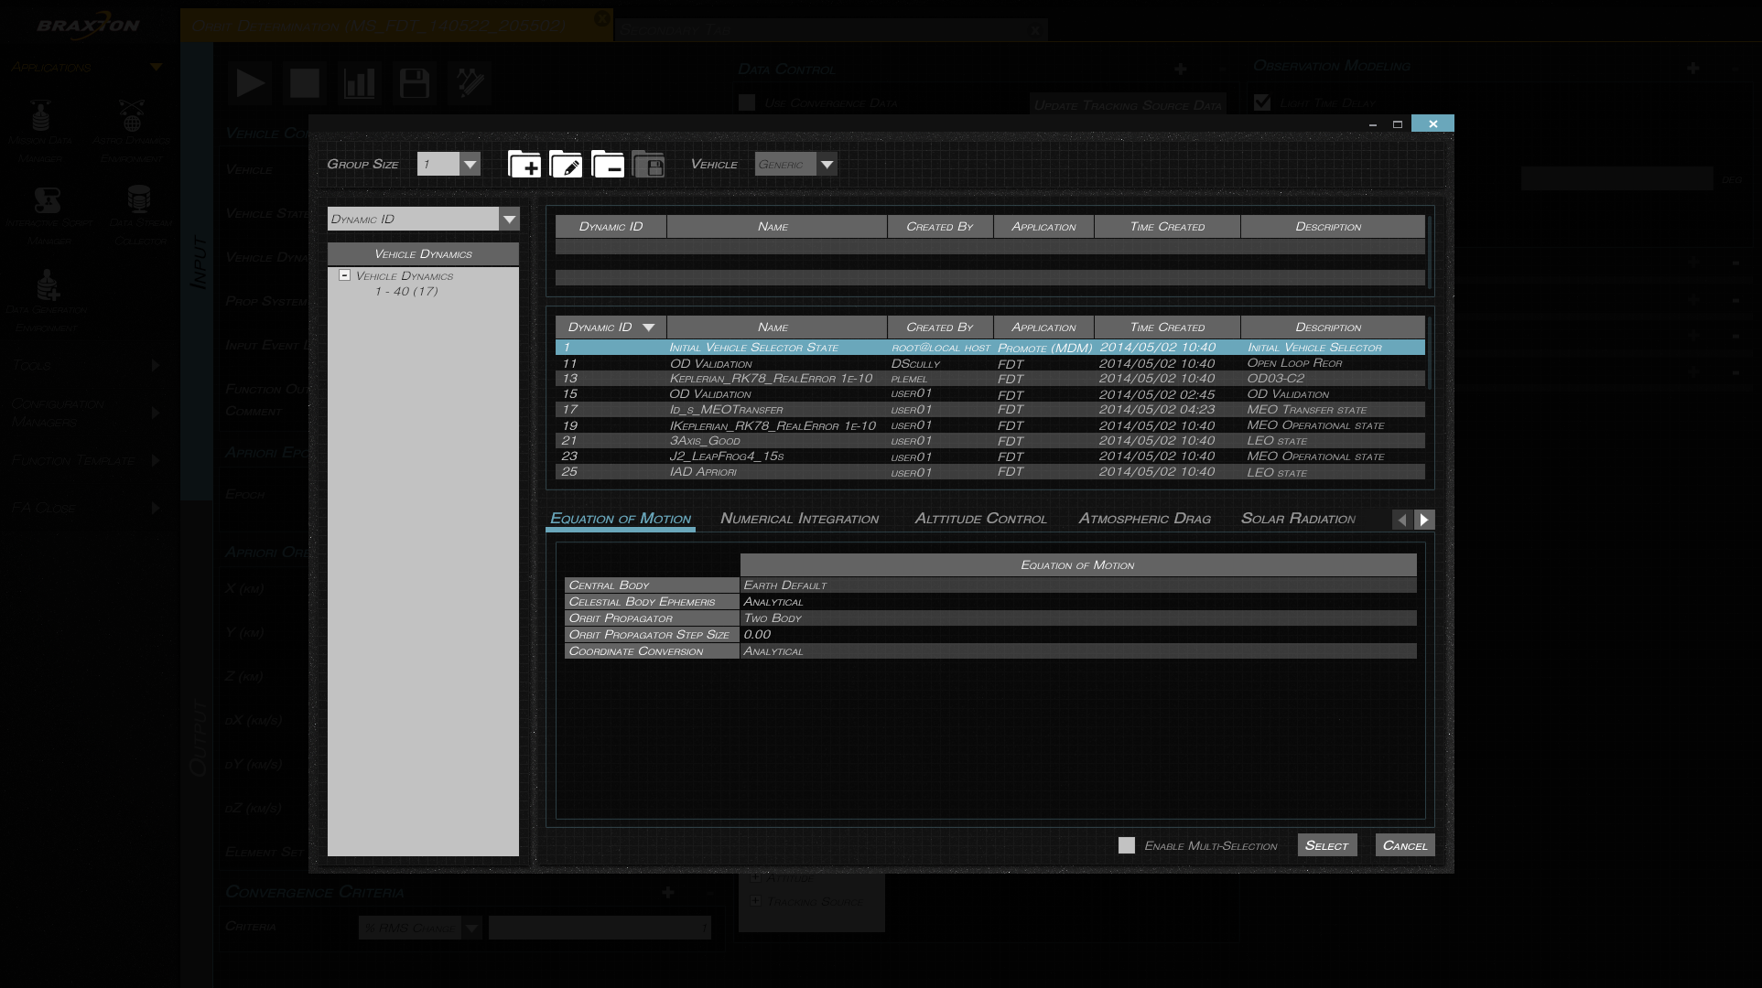Create a new group with the folder-plus icon
The width and height of the screenshot is (1762, 988).
tap(524, 165)
